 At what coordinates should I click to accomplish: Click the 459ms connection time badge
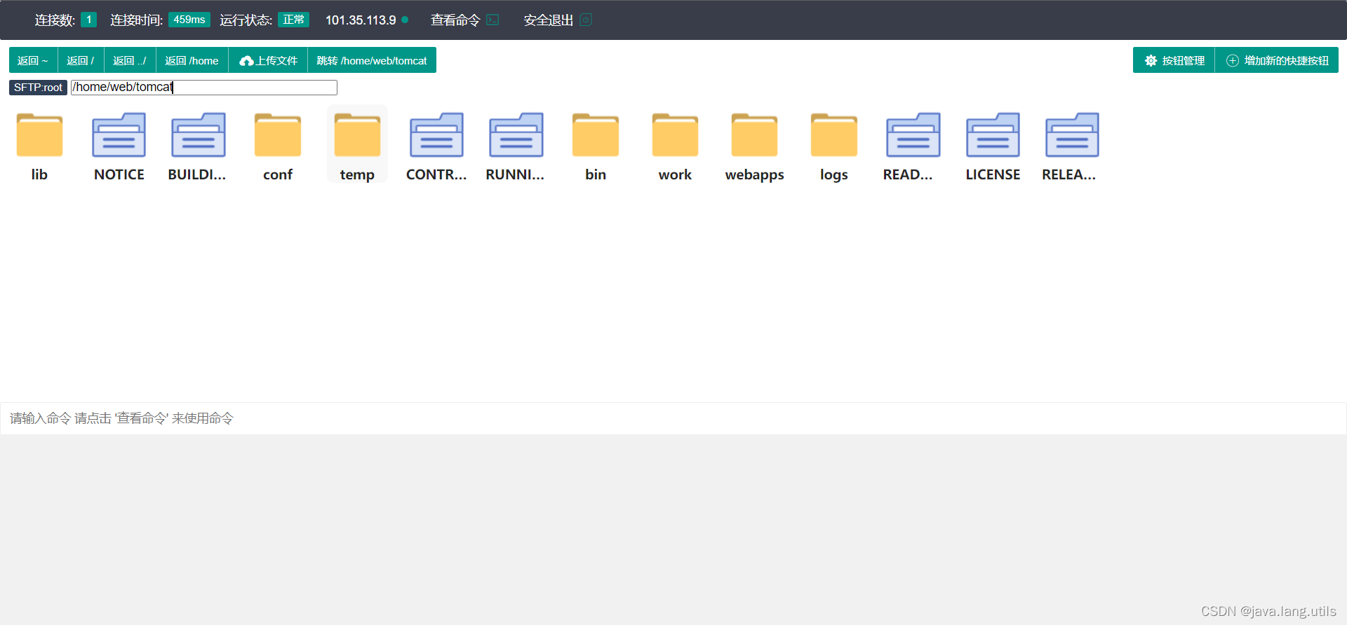[189, 20]
